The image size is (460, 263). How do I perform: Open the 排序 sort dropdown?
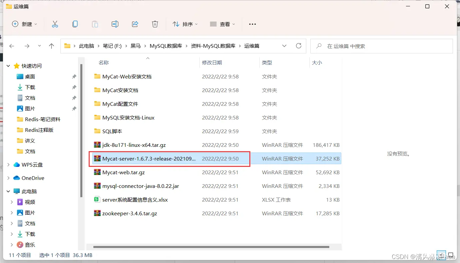click(x=185, y=24)
